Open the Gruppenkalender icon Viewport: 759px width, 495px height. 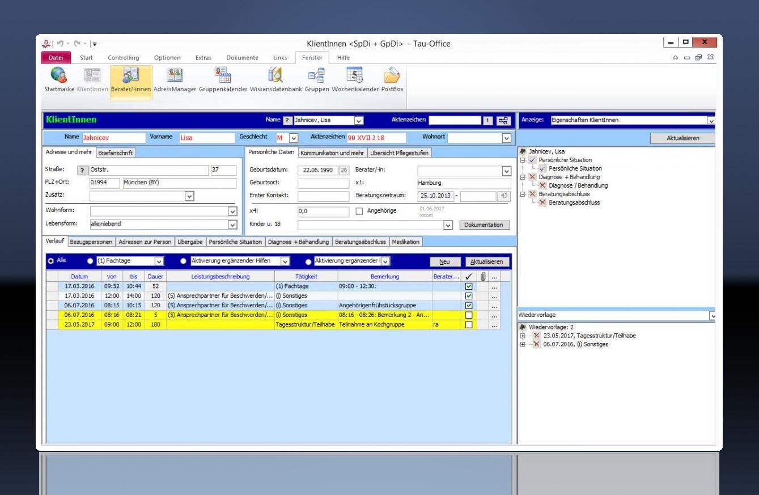pyautogui.click(x=223, y=77)
